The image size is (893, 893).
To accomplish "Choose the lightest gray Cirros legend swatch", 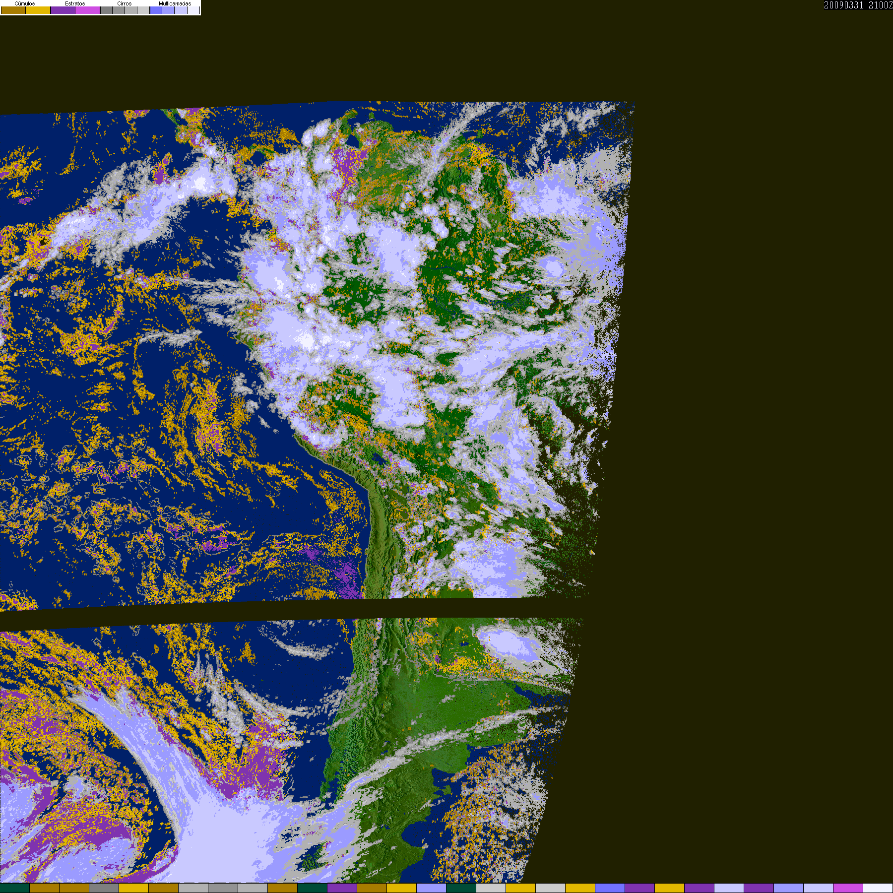I will click(x=143, y=10).
